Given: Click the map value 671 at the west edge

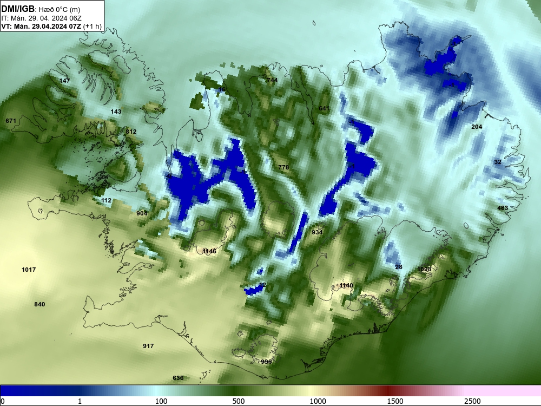Looking at the screenshot, I should tap(11, 121).
